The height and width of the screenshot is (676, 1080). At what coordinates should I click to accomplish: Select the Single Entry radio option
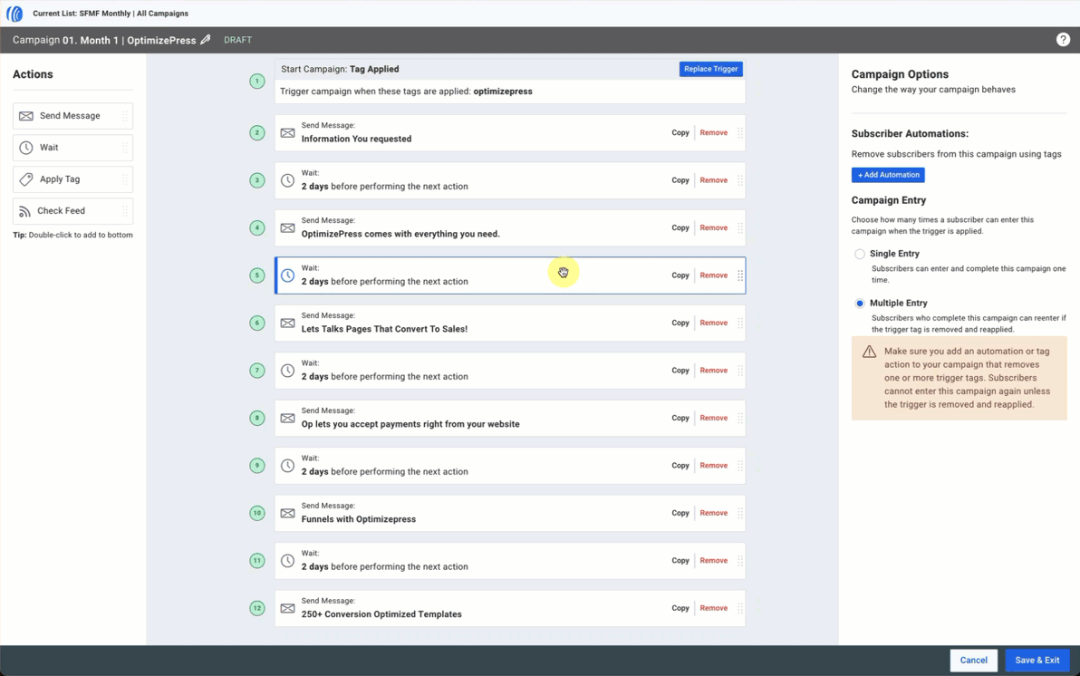pyautogui.click(x=860, y=254)
